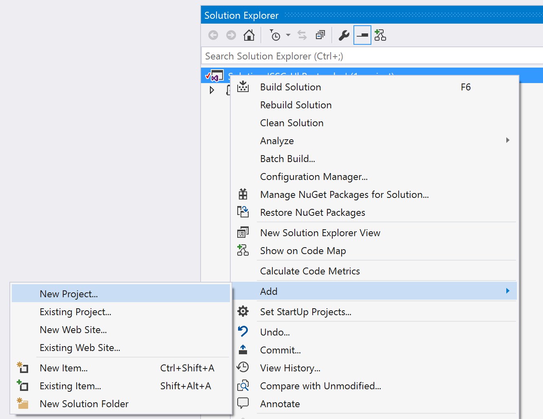This screenshot has width=543, height=419.
Task: Click Existing Item... in the Add submenu
Action: [x=70, y=386]
